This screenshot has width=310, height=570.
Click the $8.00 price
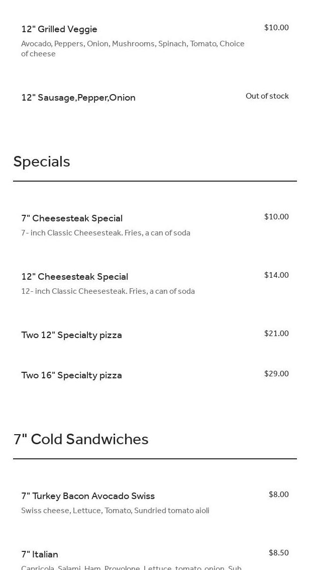click(278, 495)
